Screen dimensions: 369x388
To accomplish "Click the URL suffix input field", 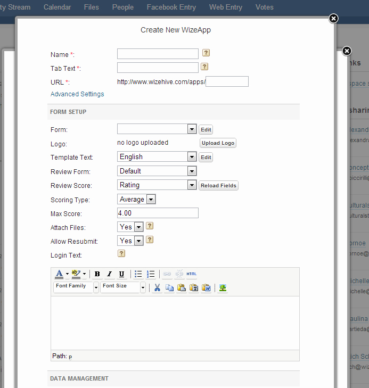I will pyautogui.click(x=227, y=81).
